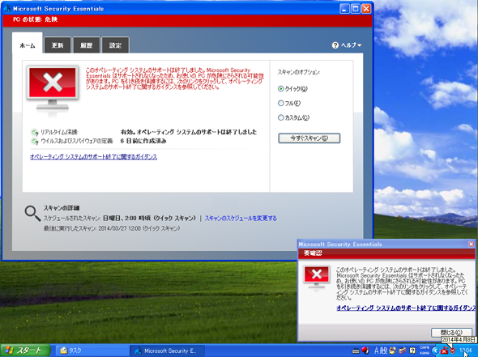Click the 'スキャンのオプション:' label

pos(298,73)
